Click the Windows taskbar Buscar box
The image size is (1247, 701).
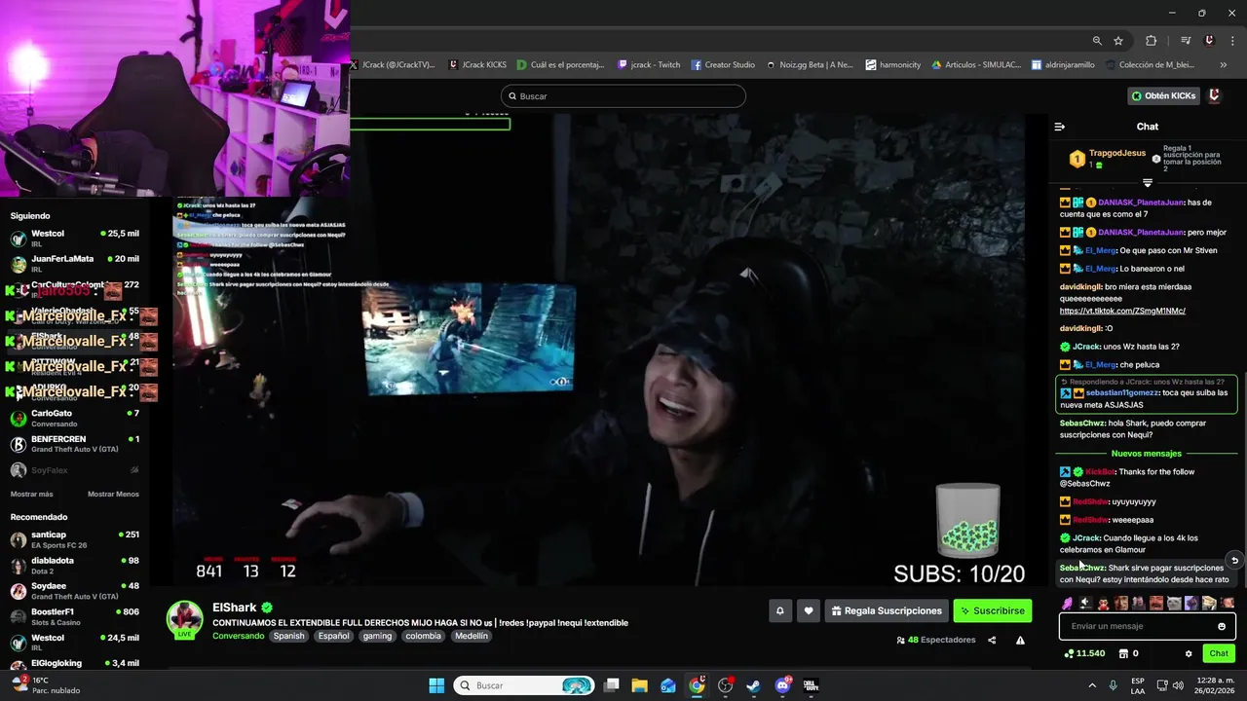click(525, 685)
